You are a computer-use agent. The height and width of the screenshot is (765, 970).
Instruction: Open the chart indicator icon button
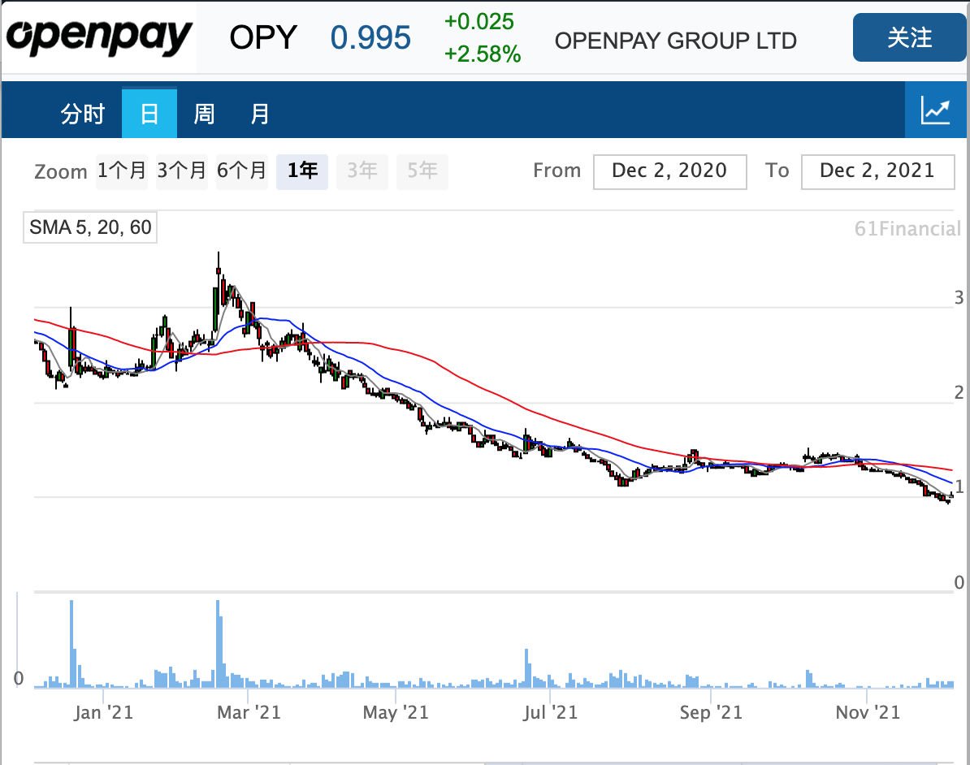935,110
